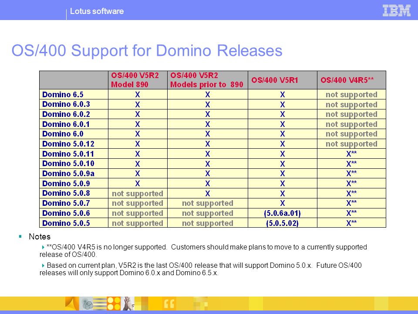This screenshot has width=418, height=314.
Task: Select the 'Domino 5.0.5' row label
Action: click(66, 223)
